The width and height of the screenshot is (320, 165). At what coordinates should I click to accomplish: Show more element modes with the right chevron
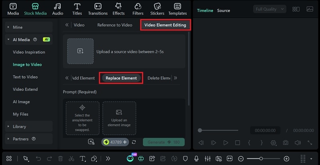click(176, 78)
